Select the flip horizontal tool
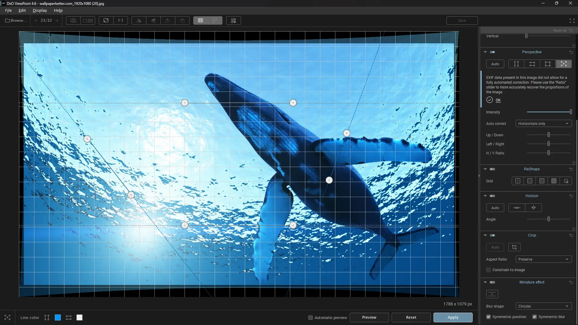Screen dimensions: 578x325 tap(138, 20)
